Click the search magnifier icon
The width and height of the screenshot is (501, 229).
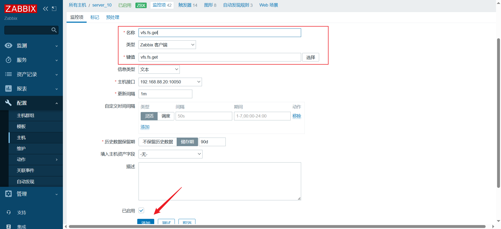(x=54, y=30)
